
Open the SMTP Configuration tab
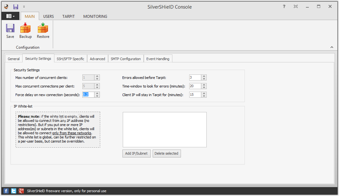tap(126, 59)
